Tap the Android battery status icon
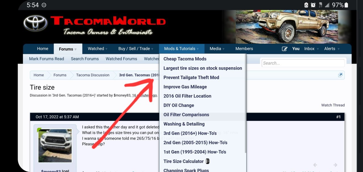Image resolution: width=363 pixels, height=172 pixels. click(x=346, y=5)
